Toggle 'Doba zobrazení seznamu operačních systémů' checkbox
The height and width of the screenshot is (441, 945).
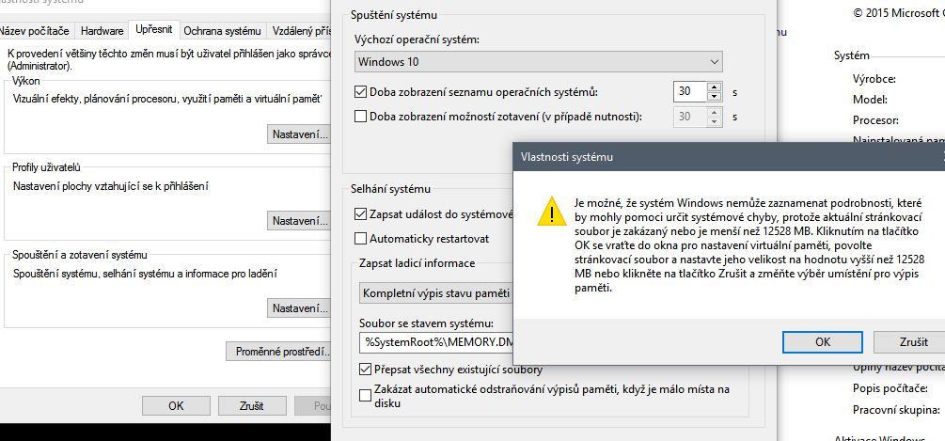point(361,92)
